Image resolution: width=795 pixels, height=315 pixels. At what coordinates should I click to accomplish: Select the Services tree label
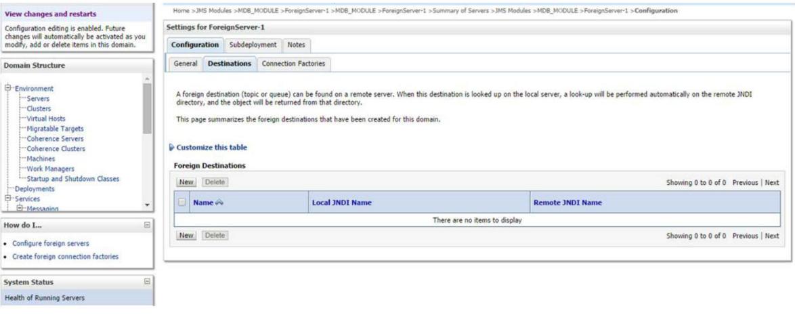[x=27, y=199]
